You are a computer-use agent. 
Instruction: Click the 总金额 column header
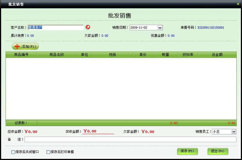(217, 55)
